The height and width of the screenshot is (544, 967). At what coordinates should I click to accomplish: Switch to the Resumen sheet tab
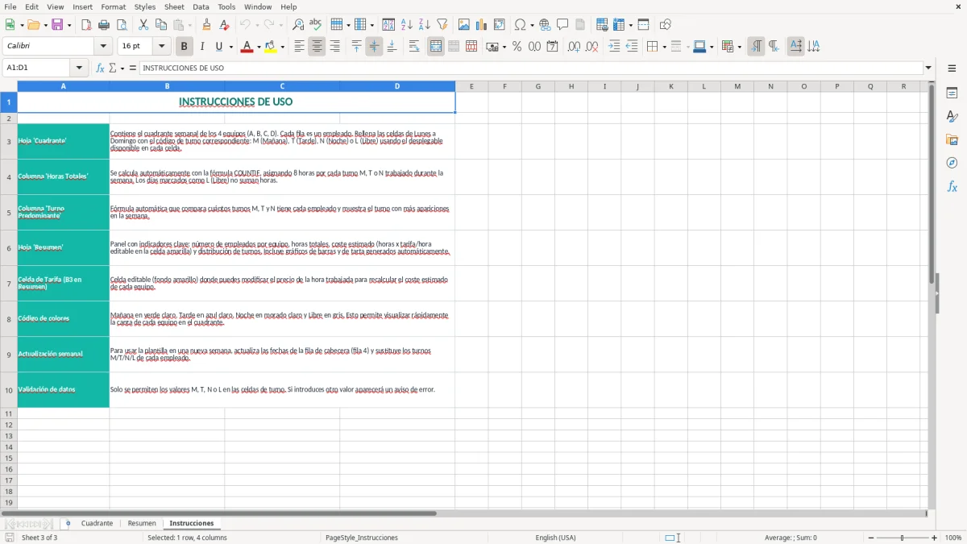pos(142,524)
